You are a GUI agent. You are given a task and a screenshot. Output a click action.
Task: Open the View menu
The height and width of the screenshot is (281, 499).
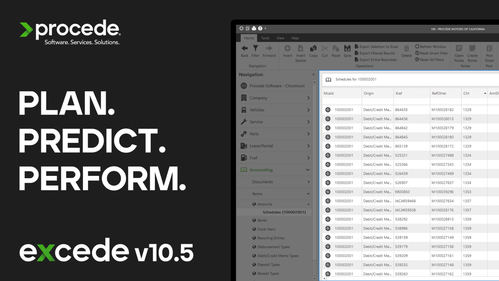(x=280, y=38)
